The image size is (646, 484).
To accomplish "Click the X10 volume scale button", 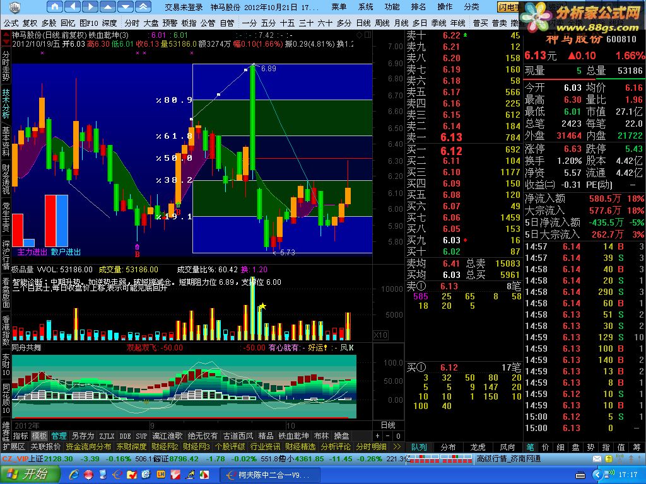I will (x=380, y=335).
